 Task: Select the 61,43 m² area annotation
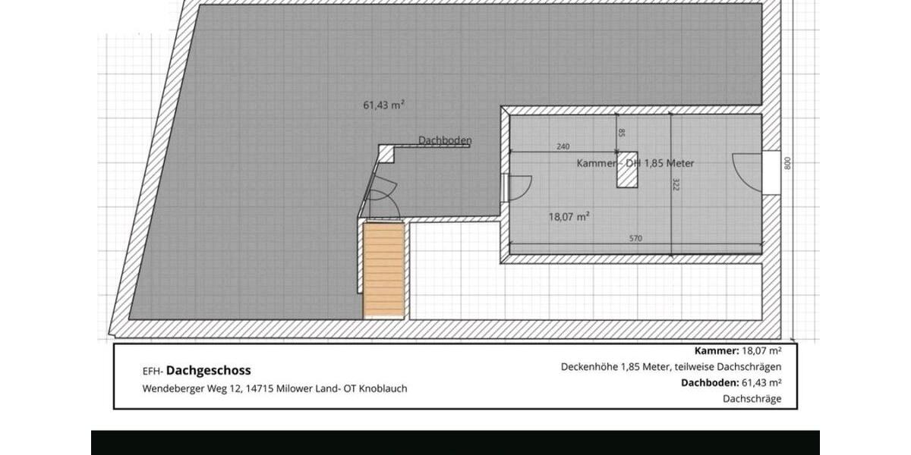pyautogui.click(x=383, y=105)
